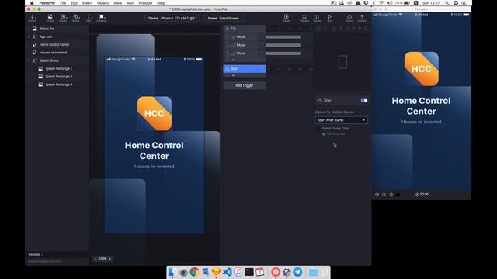Image resolution: width=497 pixels, height=279 pixels.
Task: Click the Add Trigger button
Action: (245, 85)
